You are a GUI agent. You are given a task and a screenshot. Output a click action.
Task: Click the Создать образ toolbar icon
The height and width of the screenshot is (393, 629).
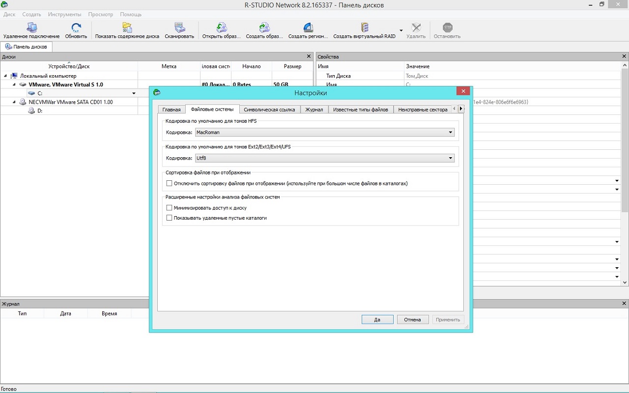[x=264, y=28]
